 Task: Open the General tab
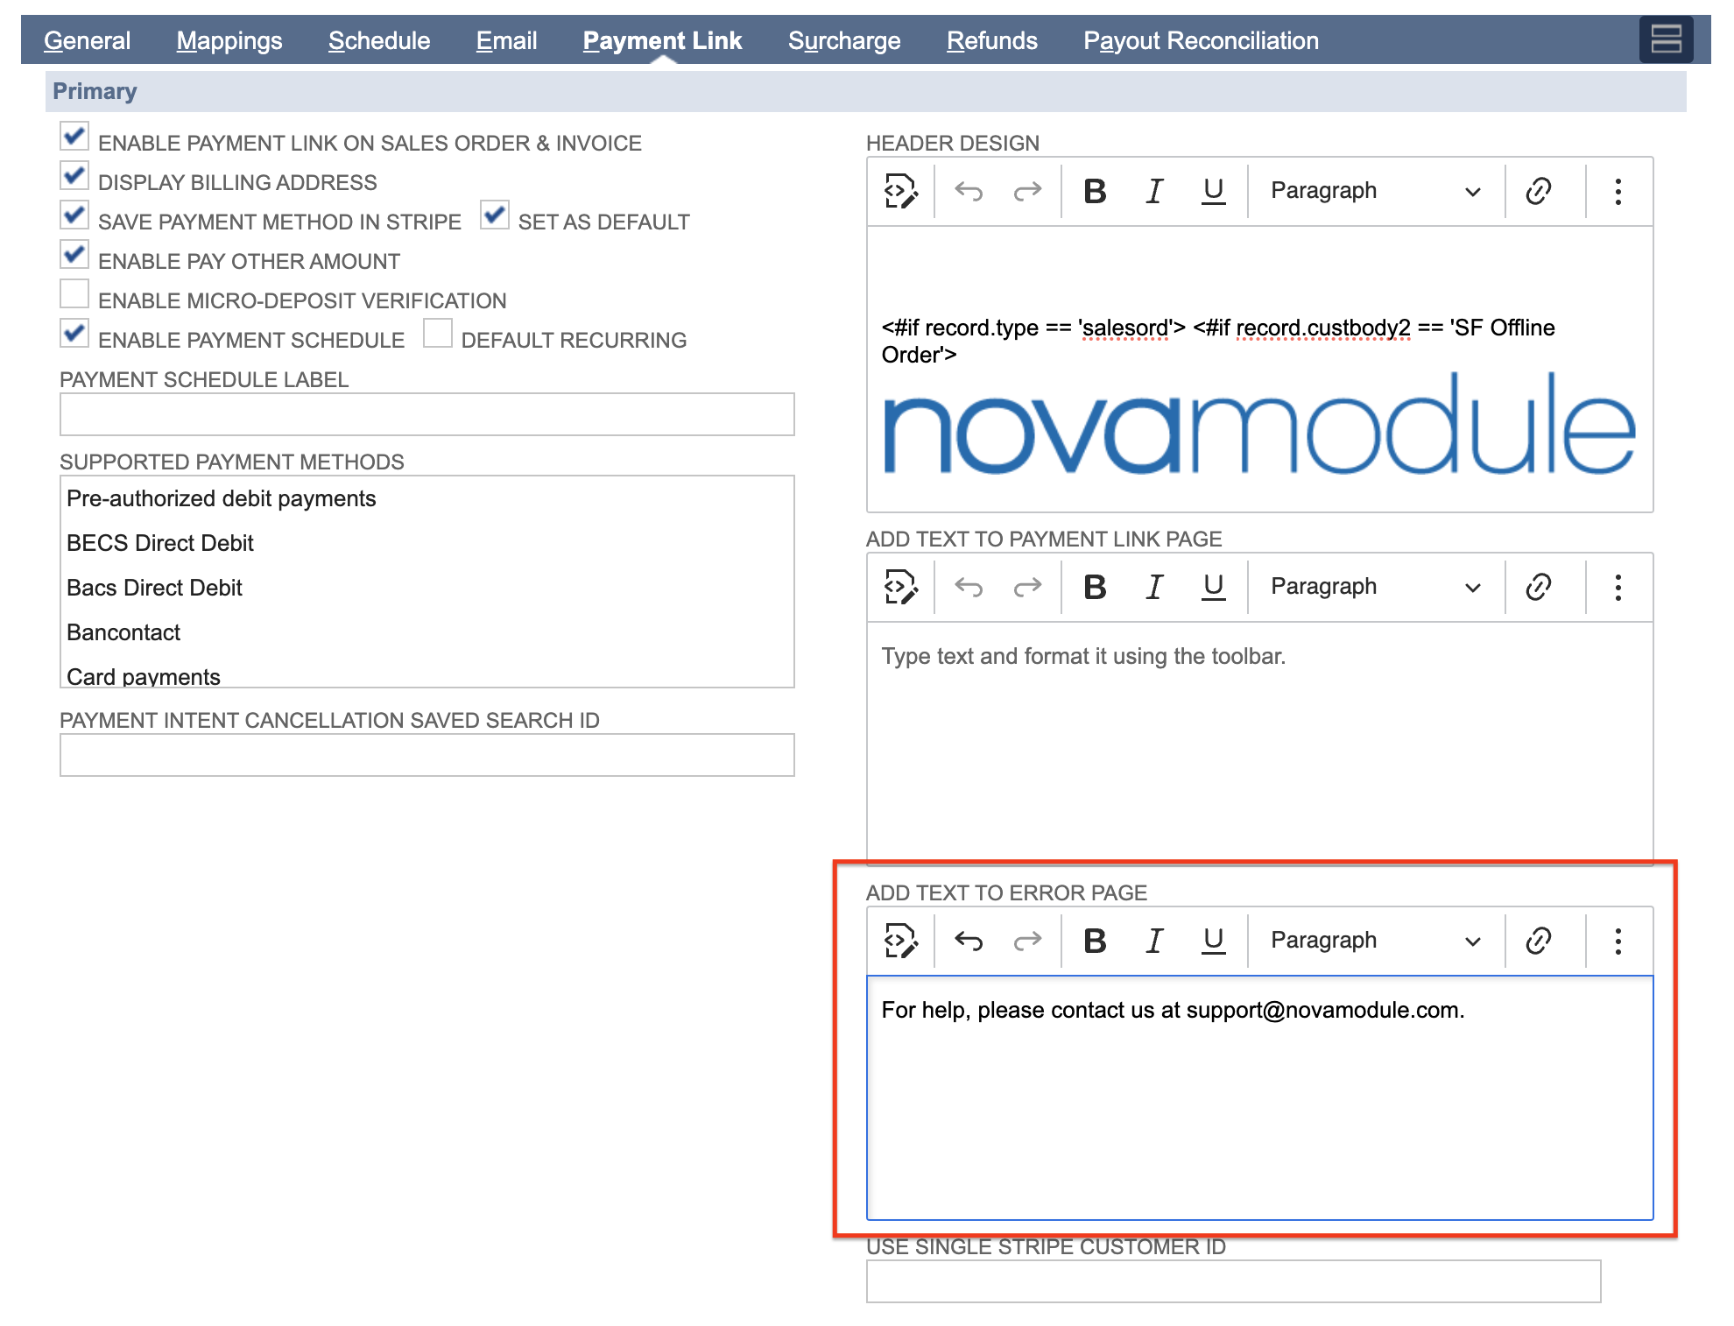[87, 40]
